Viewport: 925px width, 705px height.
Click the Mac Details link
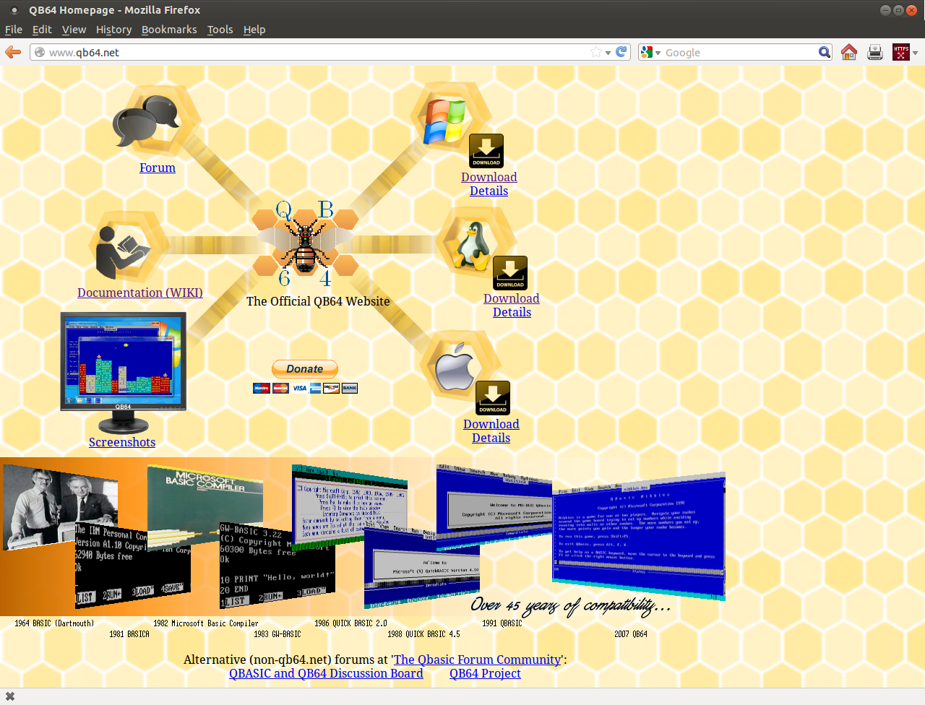pyautogui.click(x=491, y=438)
